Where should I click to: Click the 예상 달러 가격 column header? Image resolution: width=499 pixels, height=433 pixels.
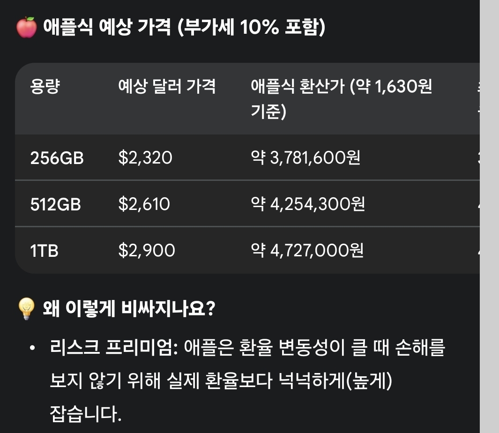(167, 87)
